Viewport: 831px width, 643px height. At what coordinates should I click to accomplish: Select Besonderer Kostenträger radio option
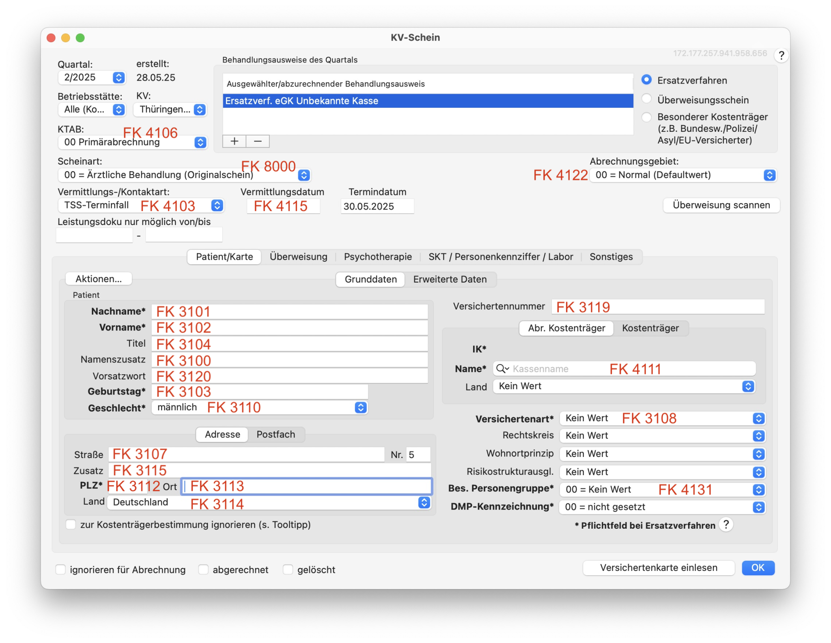tap(646, 117)
